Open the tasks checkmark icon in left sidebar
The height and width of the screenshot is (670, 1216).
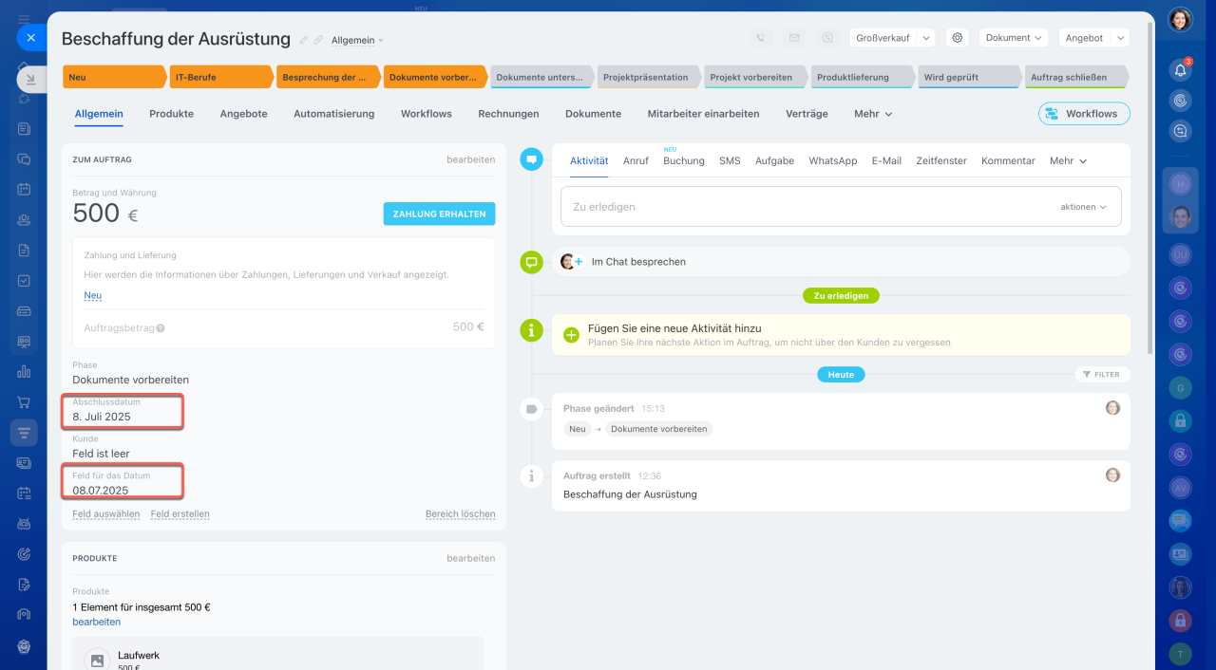coord(24,281)
